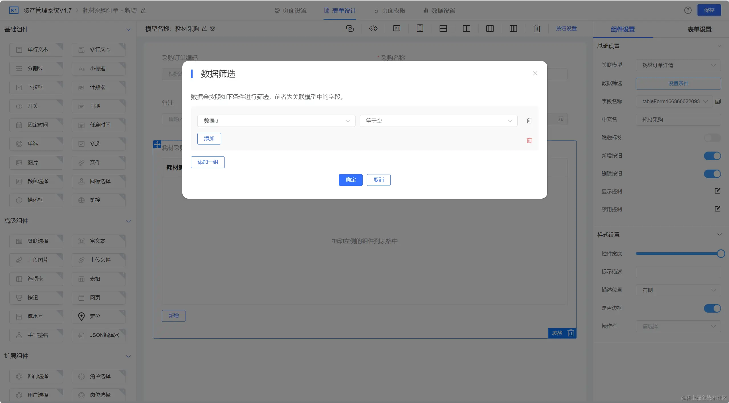Click the 添加一组 button
This screenshot has height=403, width=729.
208,162
